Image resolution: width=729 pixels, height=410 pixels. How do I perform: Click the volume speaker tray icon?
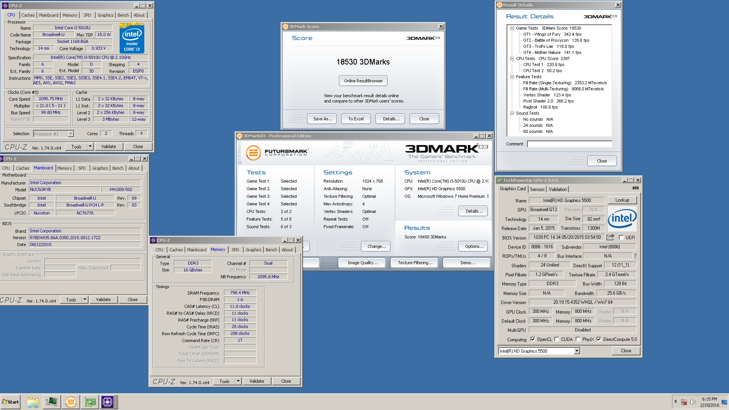(693, 402)
